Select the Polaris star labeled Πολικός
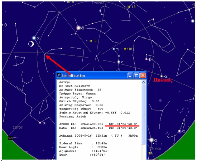The height and width of the screenshot is (161, 197). pyautogui.click(x=162, y=76)
